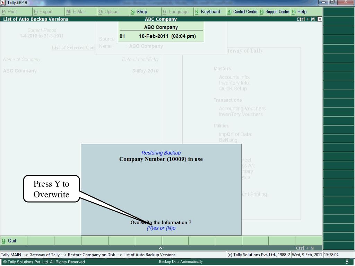Open the H: Support Centre

(275, 12)
